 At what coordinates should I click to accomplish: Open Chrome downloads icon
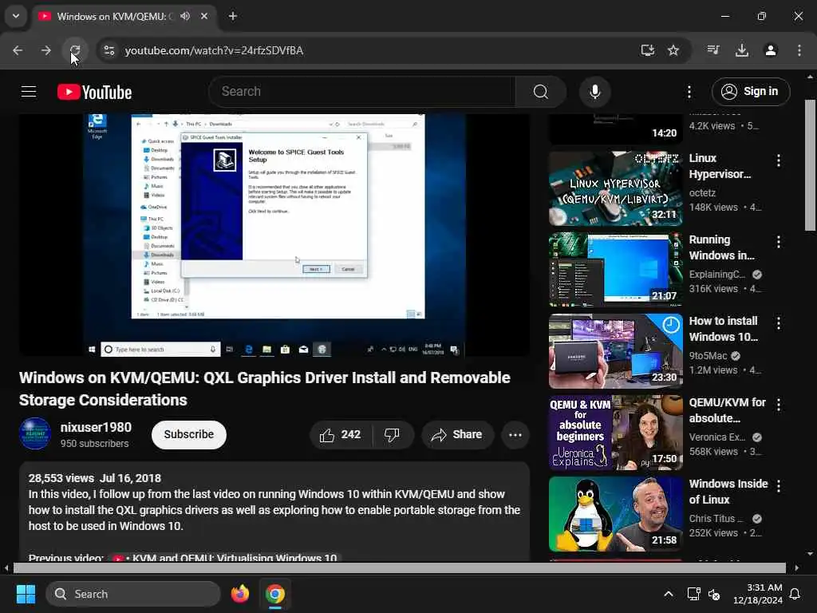(742, 50)
